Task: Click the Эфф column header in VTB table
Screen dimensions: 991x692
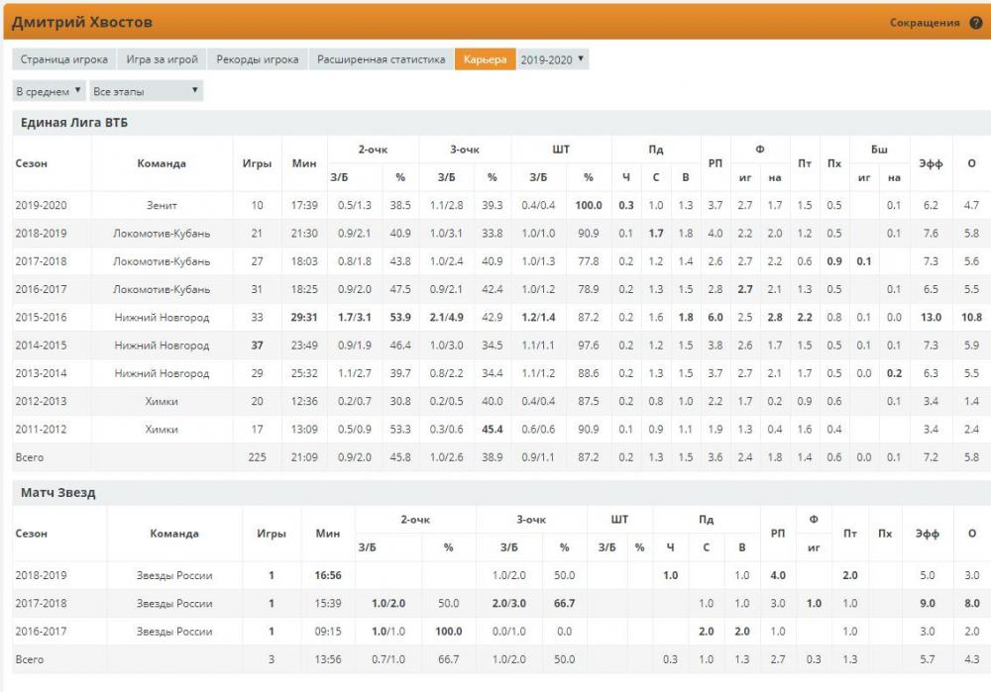Action: (x=931, y=163)
